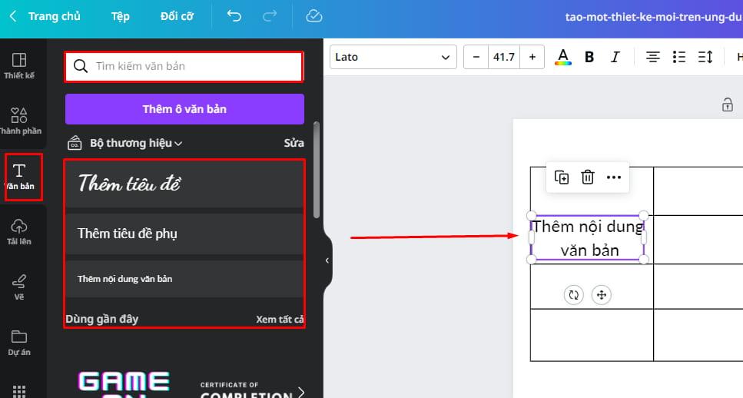Go back using Trang chủ arrow

tap(13, 17)
